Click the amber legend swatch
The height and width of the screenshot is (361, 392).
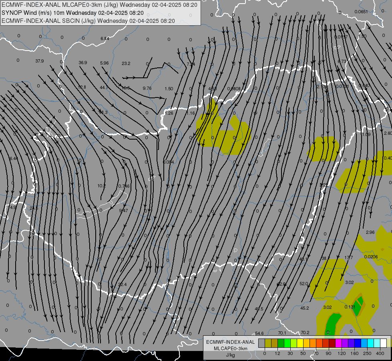(x=306, y=343)
